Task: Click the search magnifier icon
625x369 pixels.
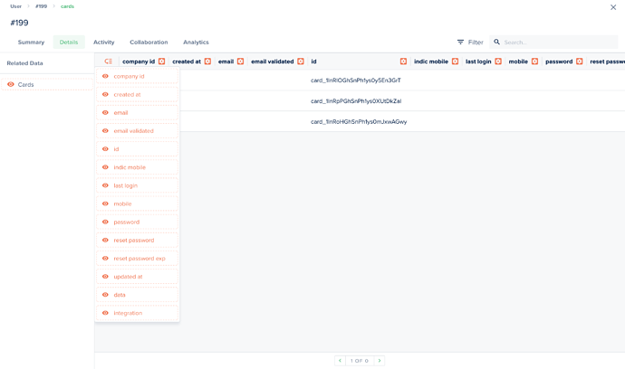Action: 496,42
